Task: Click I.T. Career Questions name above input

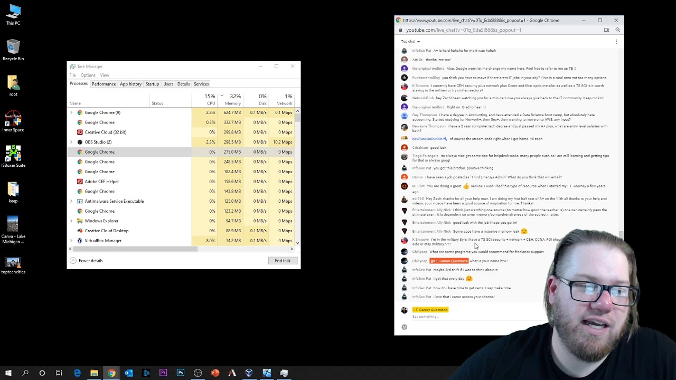Action: pos(430,310)
